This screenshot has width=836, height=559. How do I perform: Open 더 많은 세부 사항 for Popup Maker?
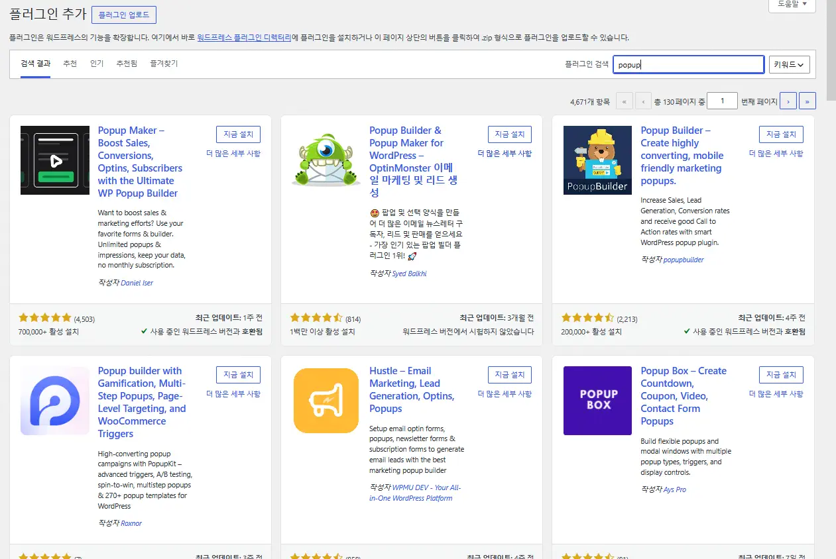click(233, 153)
